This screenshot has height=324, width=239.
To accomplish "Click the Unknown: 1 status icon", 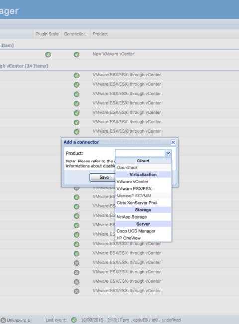I will (x=3, y=320).
